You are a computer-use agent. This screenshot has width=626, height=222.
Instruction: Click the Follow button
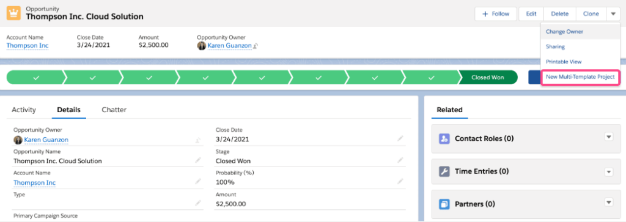pyautogui.click(x=495, y=13)
